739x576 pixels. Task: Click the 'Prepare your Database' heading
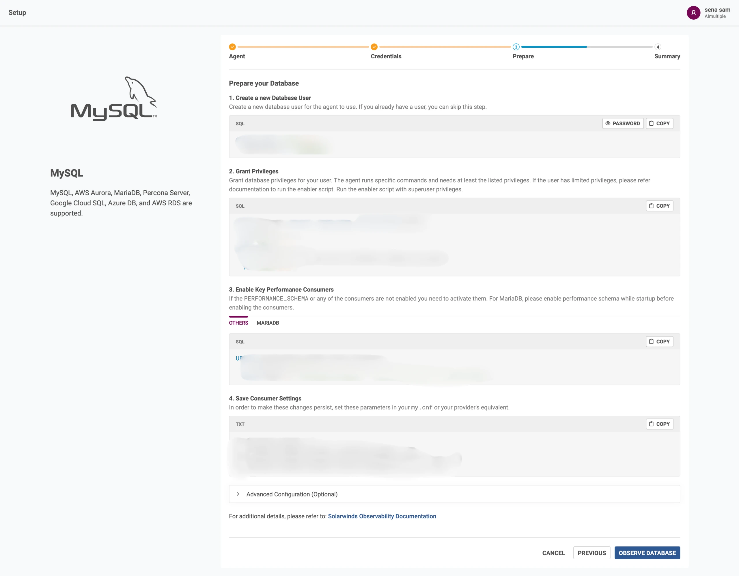[x=264, y=83]
